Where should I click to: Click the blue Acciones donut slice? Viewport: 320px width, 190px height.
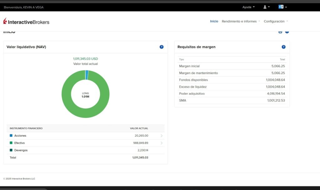(x=87, y=75)
